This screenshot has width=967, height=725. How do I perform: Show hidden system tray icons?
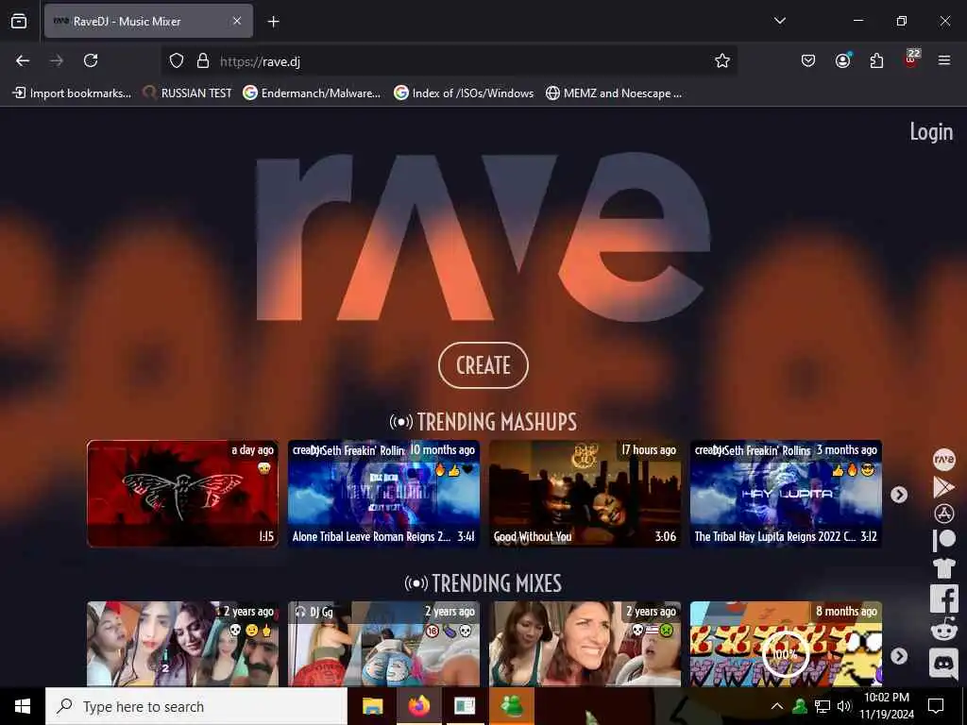(x=777, y=706)
